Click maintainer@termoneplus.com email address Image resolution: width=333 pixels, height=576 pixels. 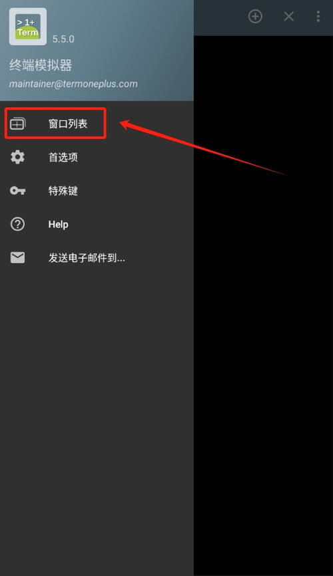point(73,84)
